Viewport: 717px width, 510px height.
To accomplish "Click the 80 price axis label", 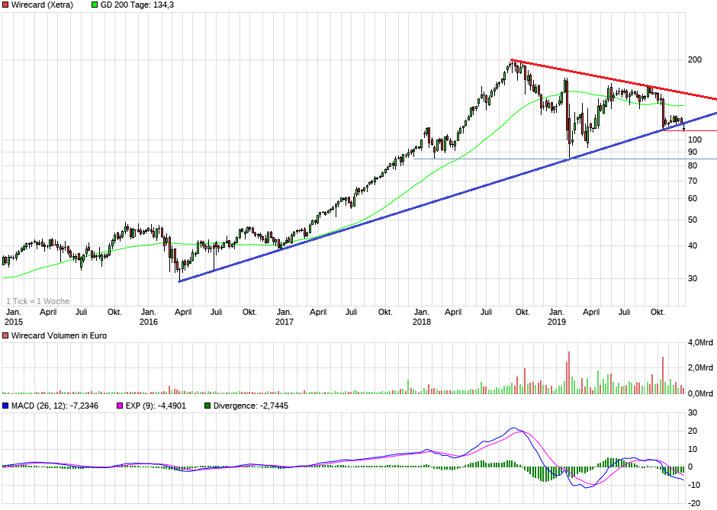I will tap(693, 166).
